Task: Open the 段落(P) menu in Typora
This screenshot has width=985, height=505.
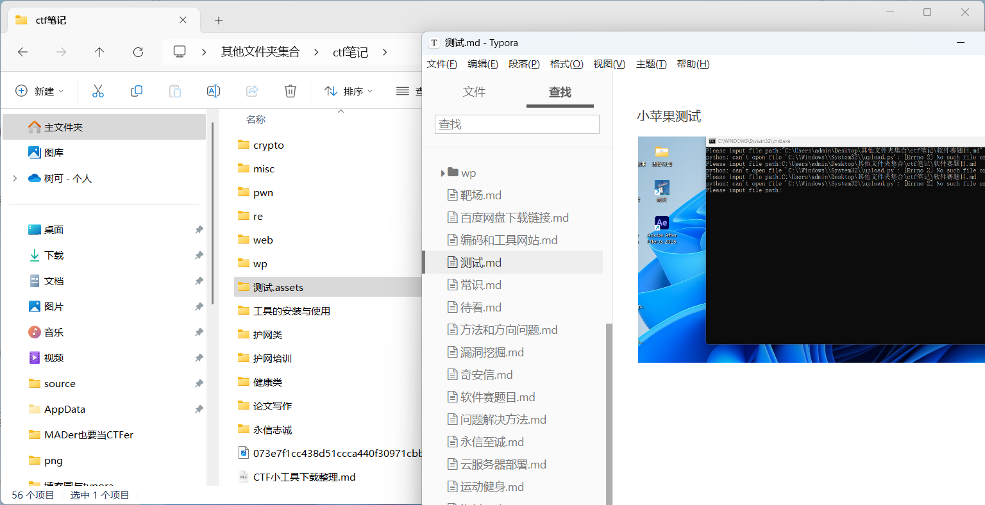Action: coord(524,64)
